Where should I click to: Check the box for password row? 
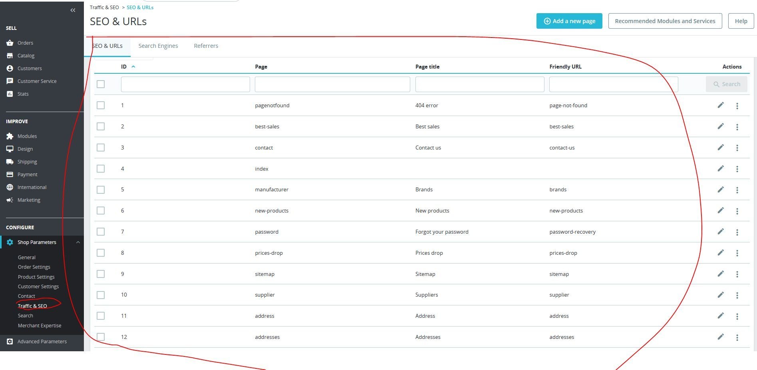pos(101,232)
